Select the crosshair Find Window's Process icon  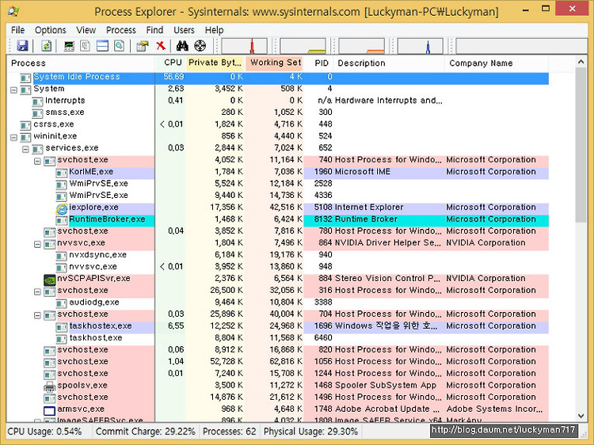point(200,46)
